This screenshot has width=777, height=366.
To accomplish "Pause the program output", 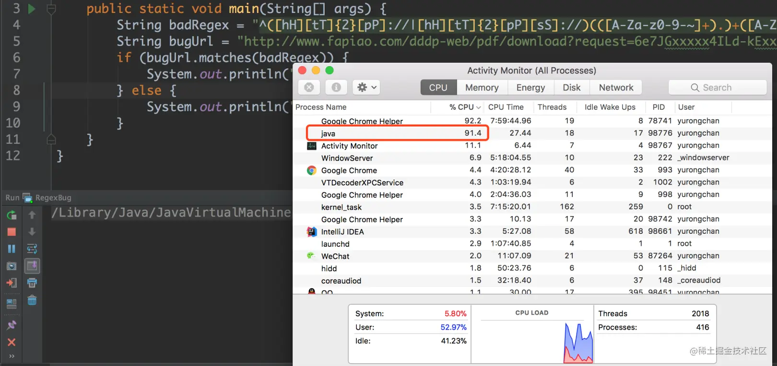I will pyautogui.click(x=12, y=249).
